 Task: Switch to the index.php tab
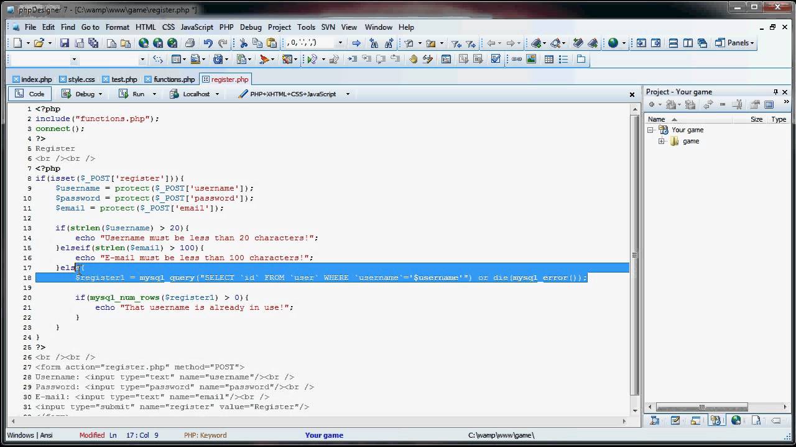(32, 79)
